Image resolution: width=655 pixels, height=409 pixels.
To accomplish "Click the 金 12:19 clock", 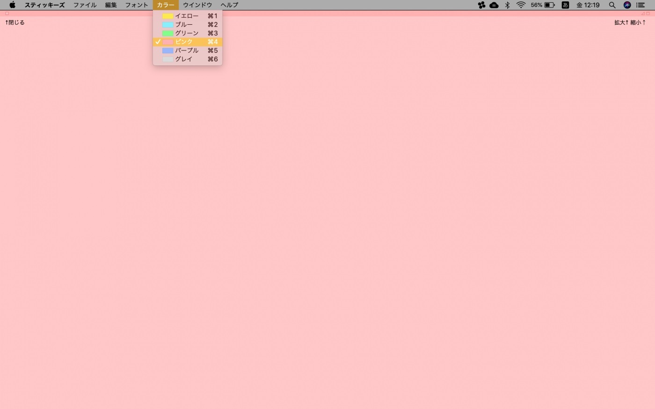I will point(588,5).
